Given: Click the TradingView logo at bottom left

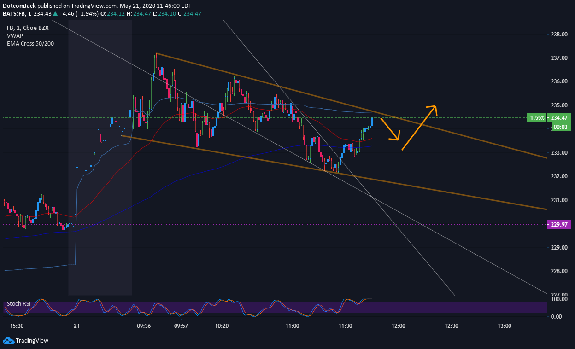Looking at the screenshot, I should tap(26, 341).
